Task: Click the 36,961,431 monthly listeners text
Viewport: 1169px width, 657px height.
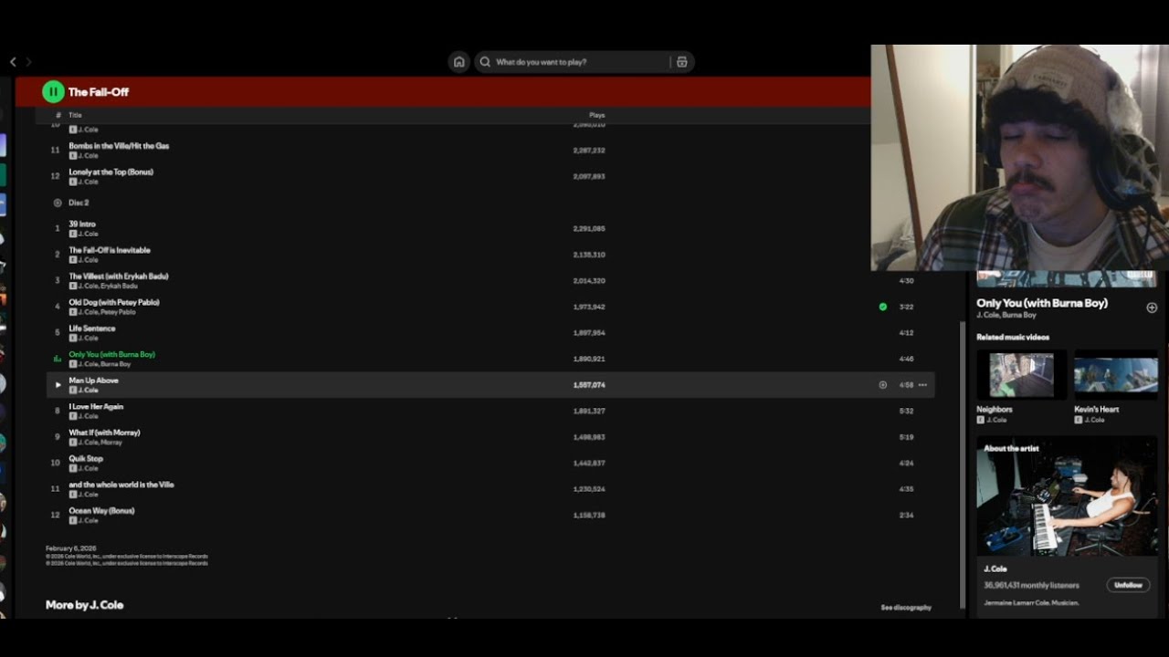Action: pos(1031,585)
